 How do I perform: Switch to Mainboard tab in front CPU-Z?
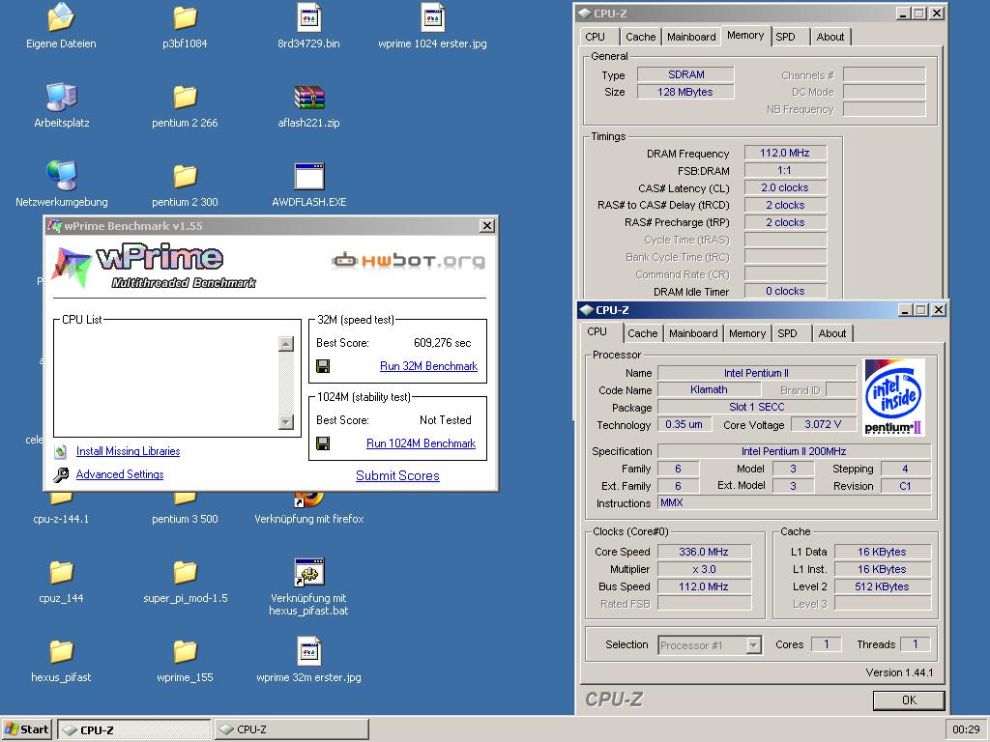tap(693, 333)
